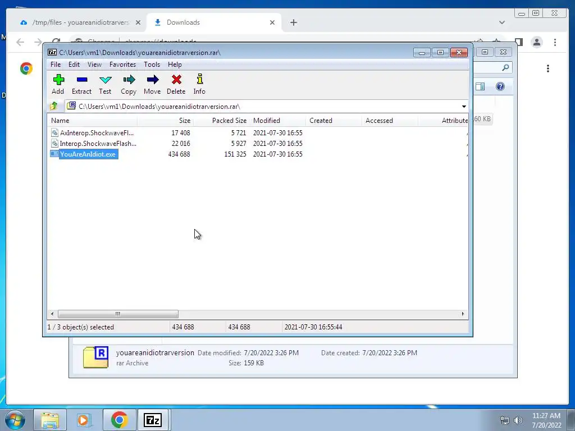Click Chrome's back navigation arrow
The height and width of the screenshot is (431, 575).
pyautogui.click(x=20, y=42)
